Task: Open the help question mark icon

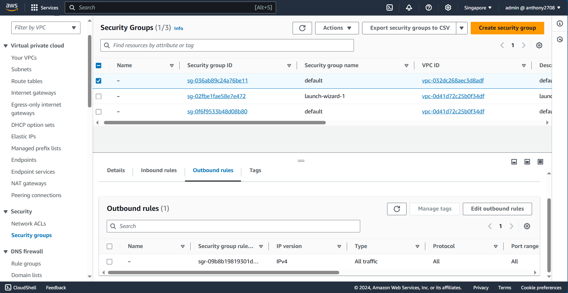Action: [x=429, y=7]
